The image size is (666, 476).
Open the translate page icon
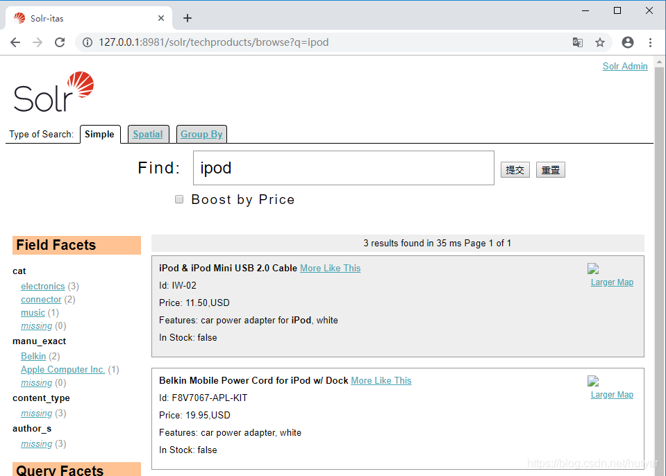point(577,42)
